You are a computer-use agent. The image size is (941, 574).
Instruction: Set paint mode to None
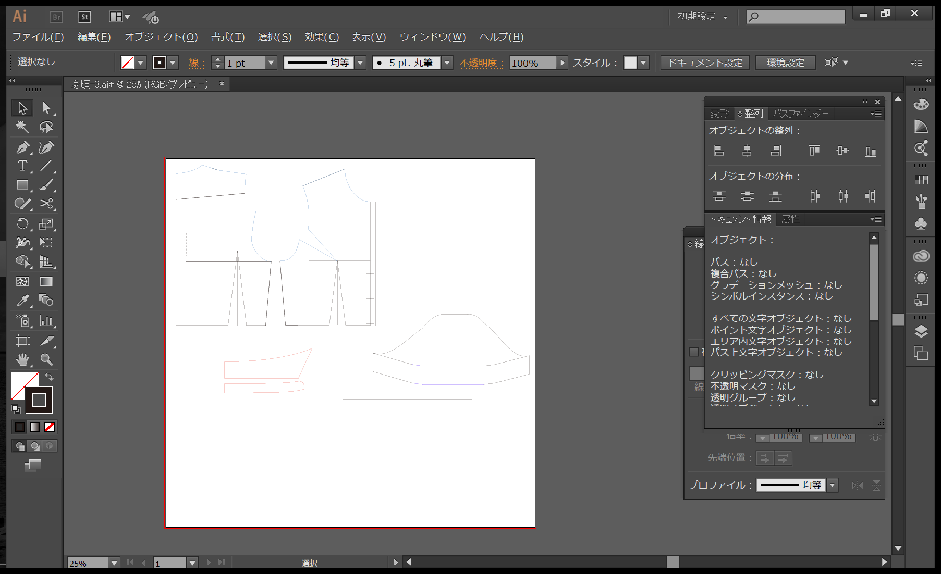(x=50, y=427)
